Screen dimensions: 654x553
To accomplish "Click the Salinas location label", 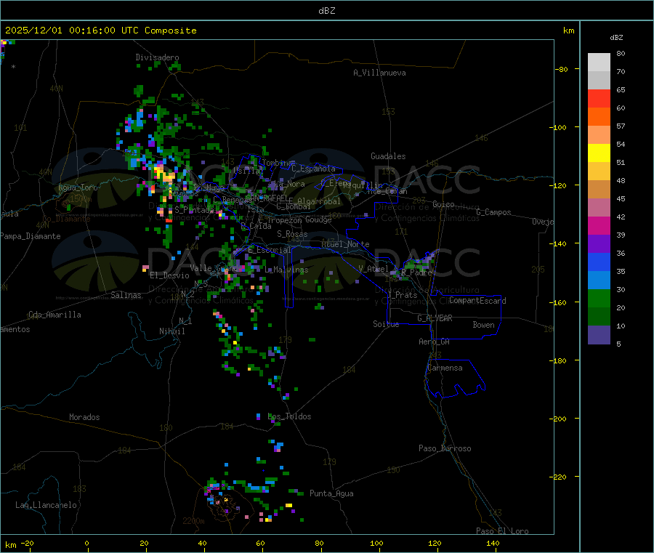I will [x=126, y=295].
